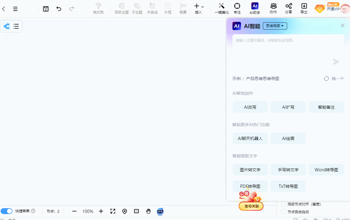The height and width of the screenshot is (220, 350).
Task: Select 手写转文字 handwriting to text
Action: point(288,170)
